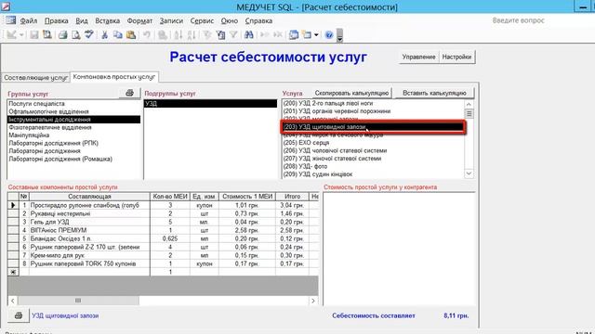Click the Рукавиці нестерильні component cell

tap(89, 213)
